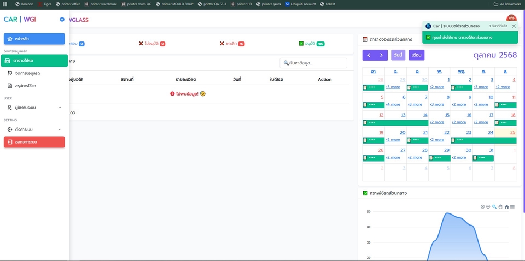Click the CAR | WGI logo

coord(20,19)
